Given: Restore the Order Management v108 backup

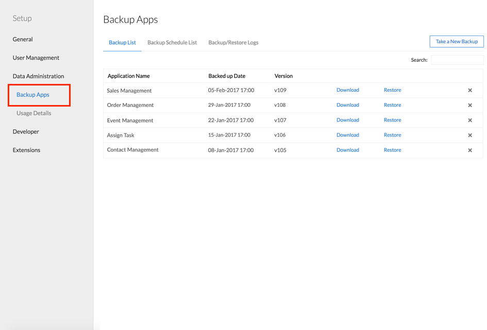Looking at the screenshot, I should click(x=392, y=105).
